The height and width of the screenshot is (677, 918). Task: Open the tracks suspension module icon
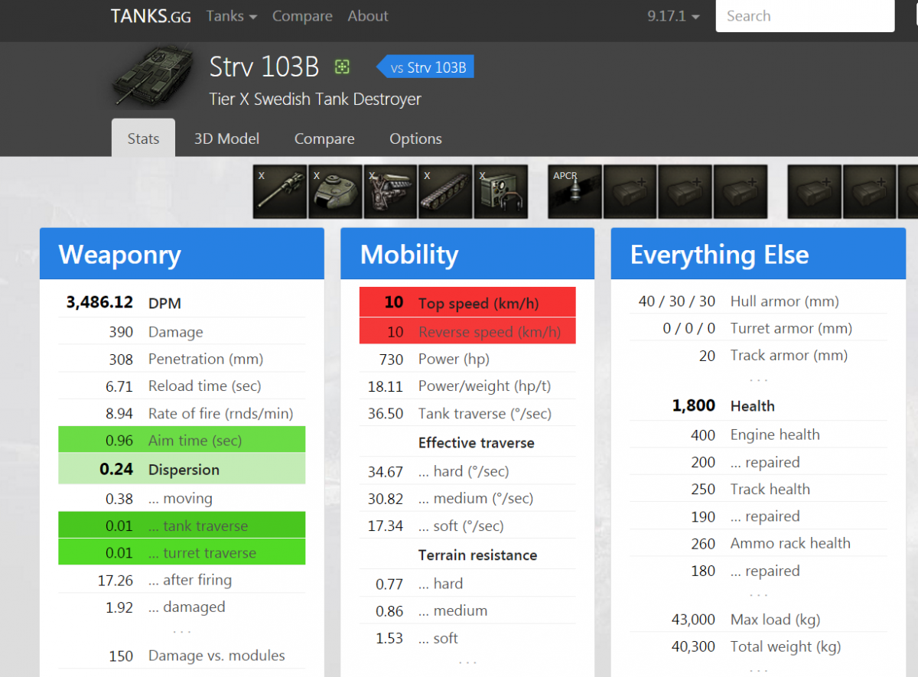click(445, 192)
